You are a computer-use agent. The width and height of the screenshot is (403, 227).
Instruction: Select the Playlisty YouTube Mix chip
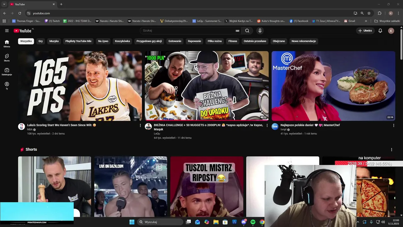click(x=78, y=41)
